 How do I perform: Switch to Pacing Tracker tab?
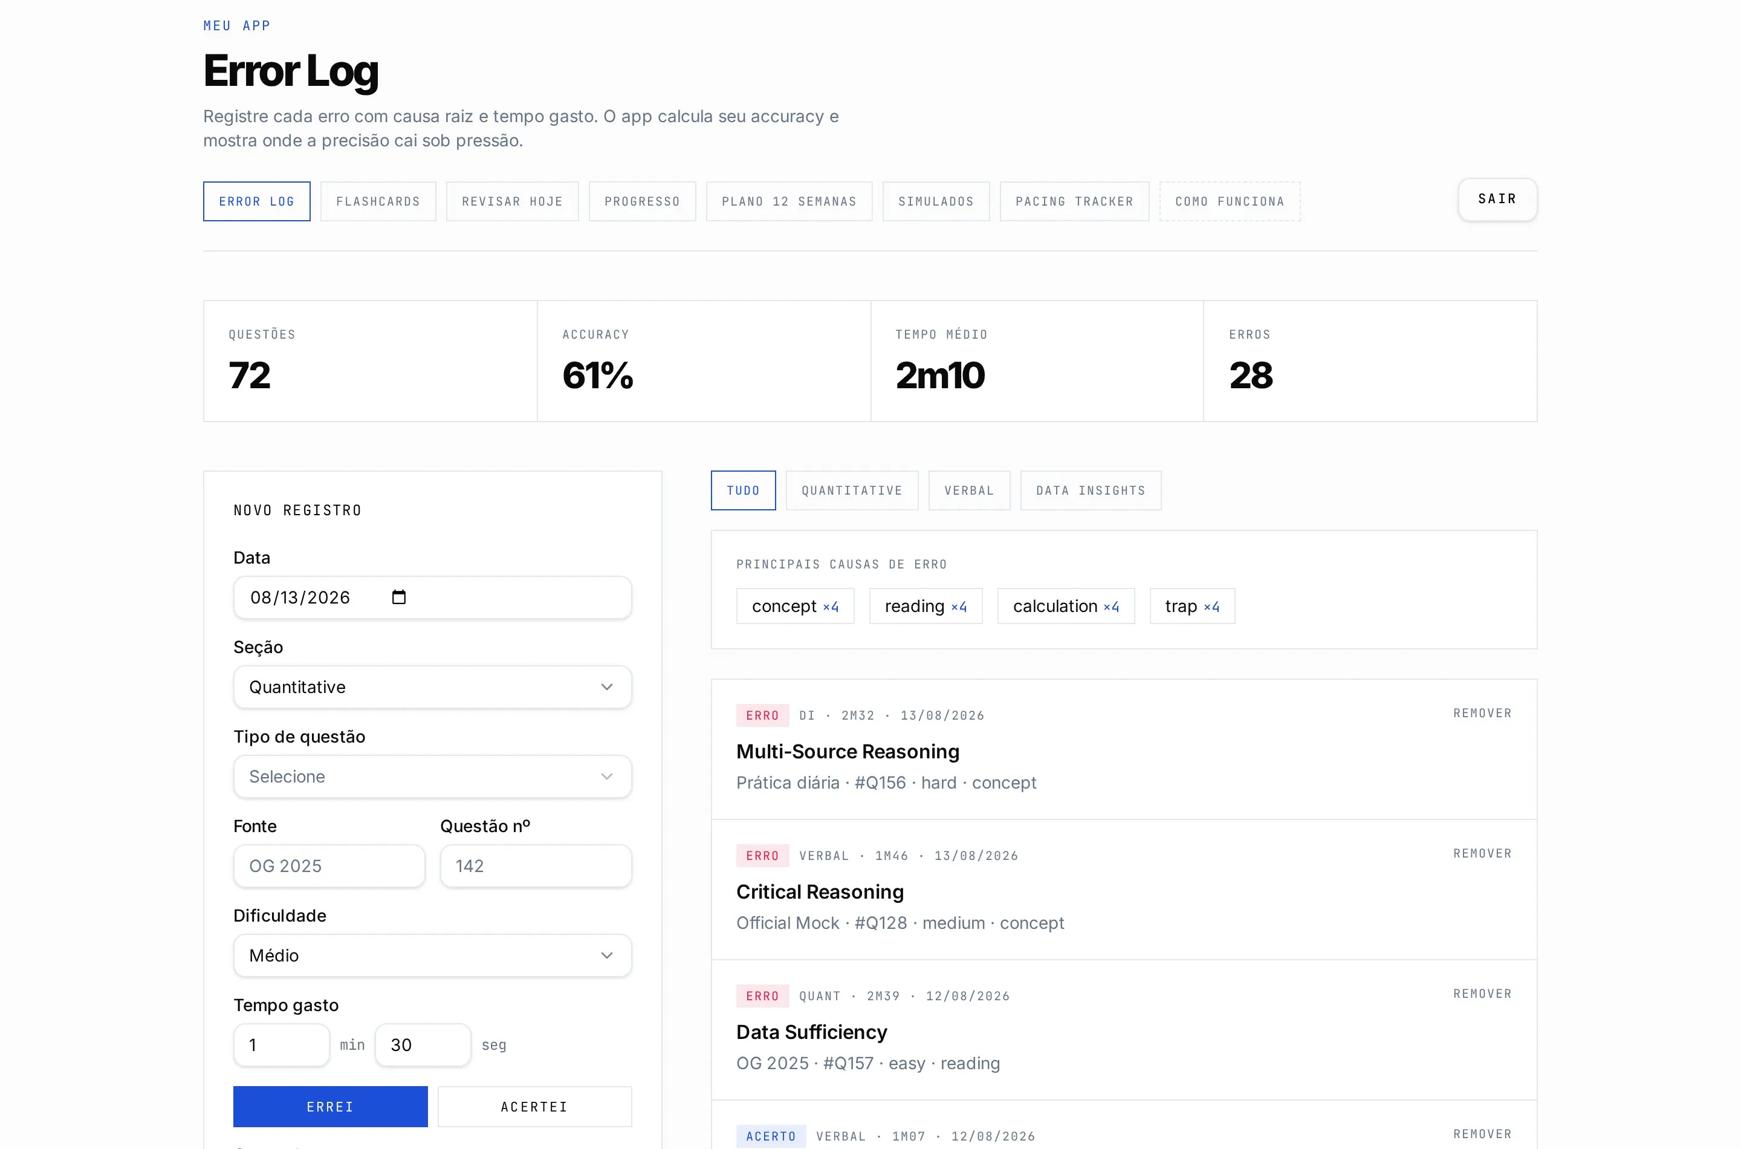[x=1074, y=201]
